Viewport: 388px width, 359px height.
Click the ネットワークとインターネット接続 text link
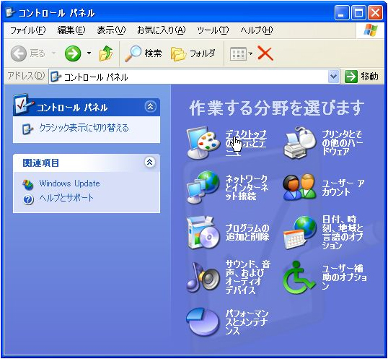click(247, 188)
